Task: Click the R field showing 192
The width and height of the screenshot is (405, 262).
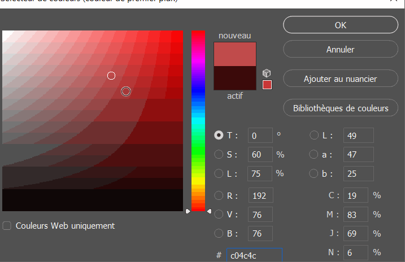Action: point(260,195)
